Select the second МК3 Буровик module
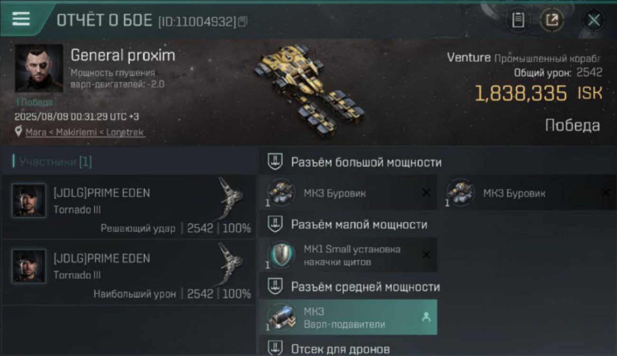 pyautogui.click(x=528, y=193)
